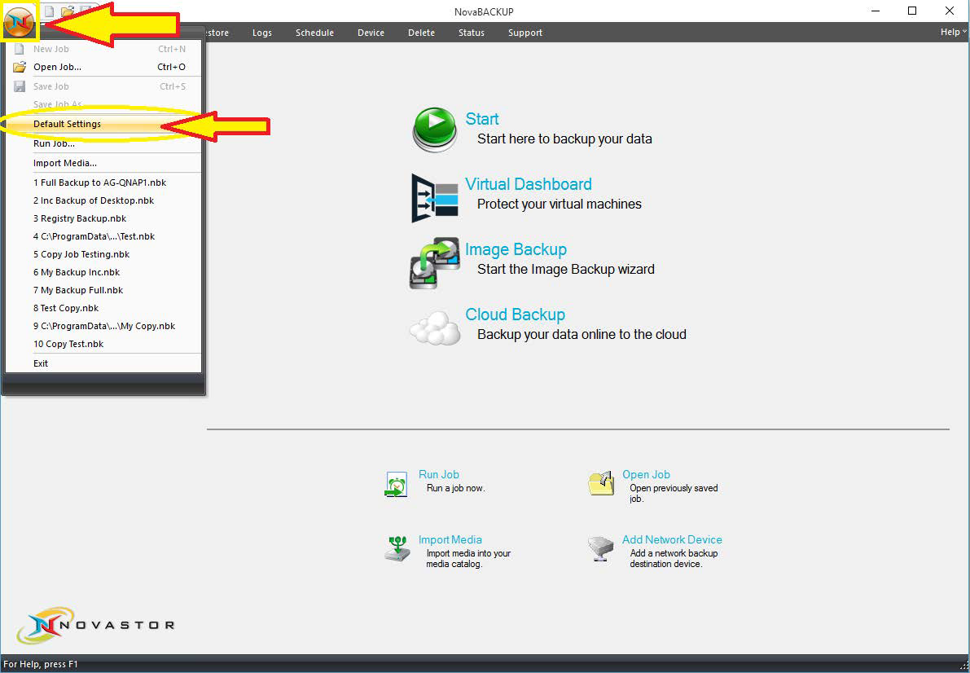Click the NovaBACKUP orange application menu button

20,22
